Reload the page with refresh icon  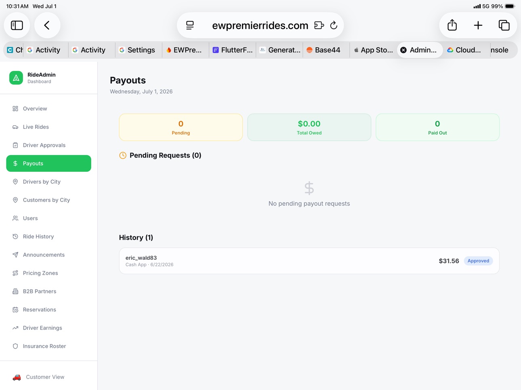point(334,25)
